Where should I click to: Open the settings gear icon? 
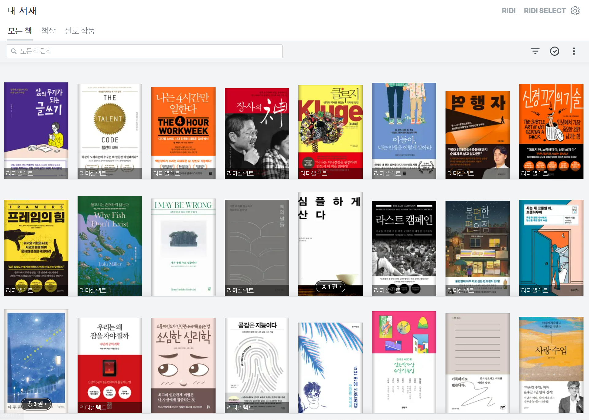(x=575, y=11)
